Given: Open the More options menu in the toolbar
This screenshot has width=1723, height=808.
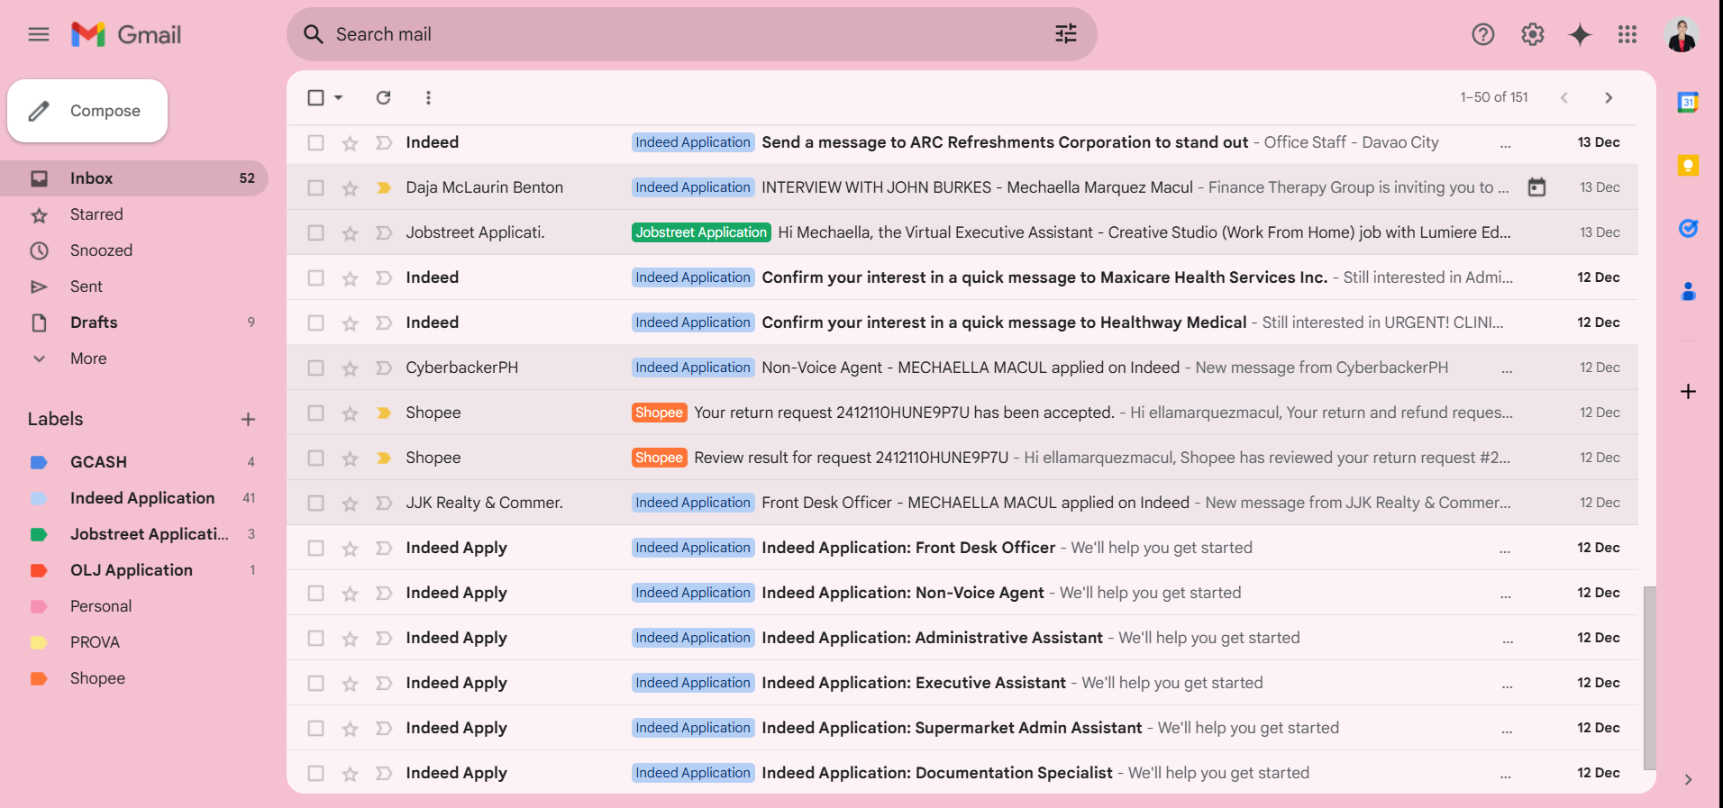Looking at the screenshot, I should click(428, 97).
